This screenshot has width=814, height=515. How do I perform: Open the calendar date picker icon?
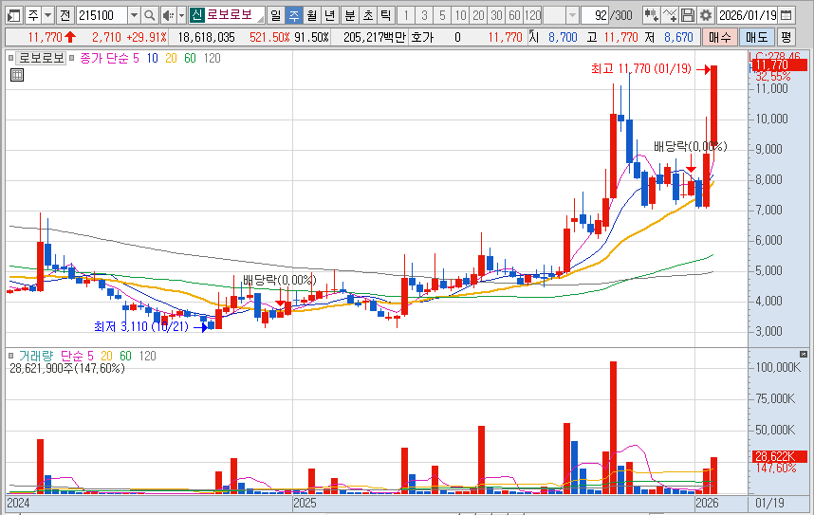786,15
